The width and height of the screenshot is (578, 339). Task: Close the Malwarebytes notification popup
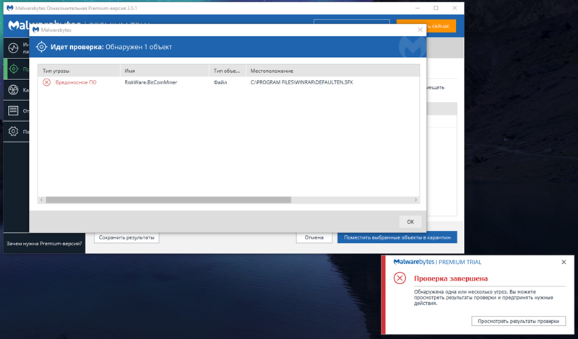(564, 262)
